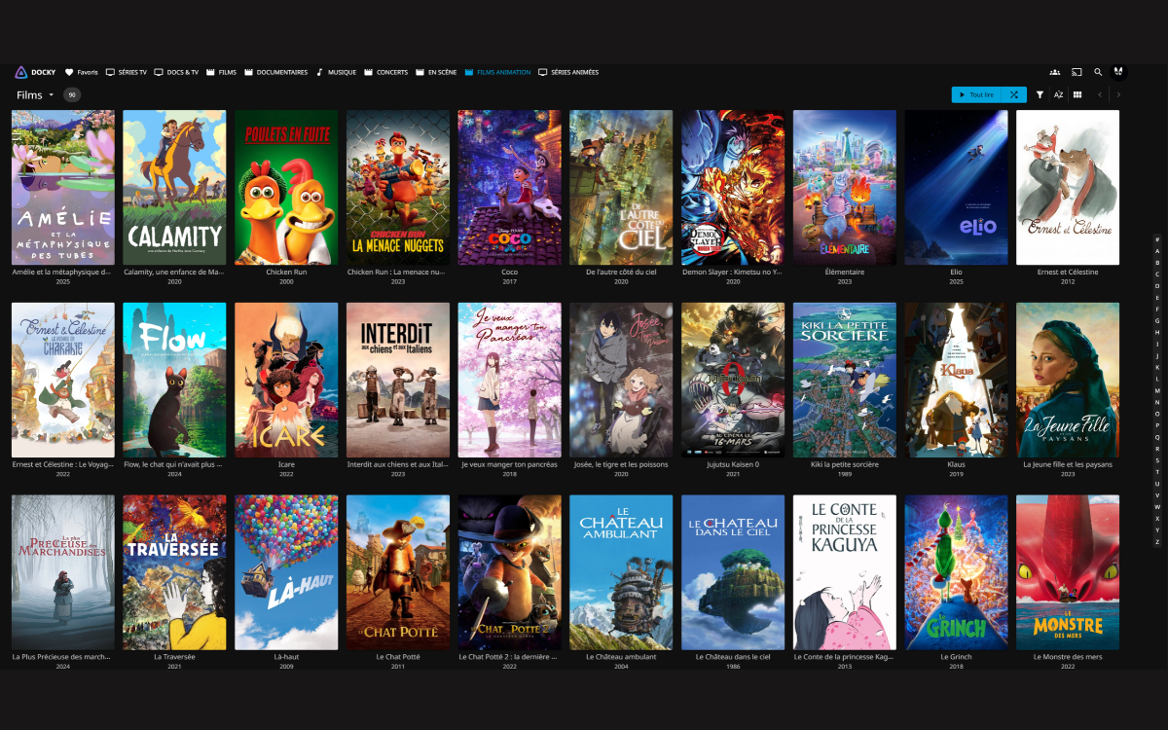Go to the next page arrow

1119,94
